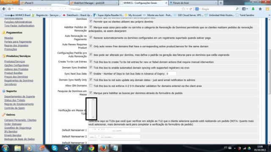Image resolution: width=271 pixels, height=152 pixels.
Task: Uncheck the Domain Sync Enabled checkbox
Action: (x=91, y=68)
